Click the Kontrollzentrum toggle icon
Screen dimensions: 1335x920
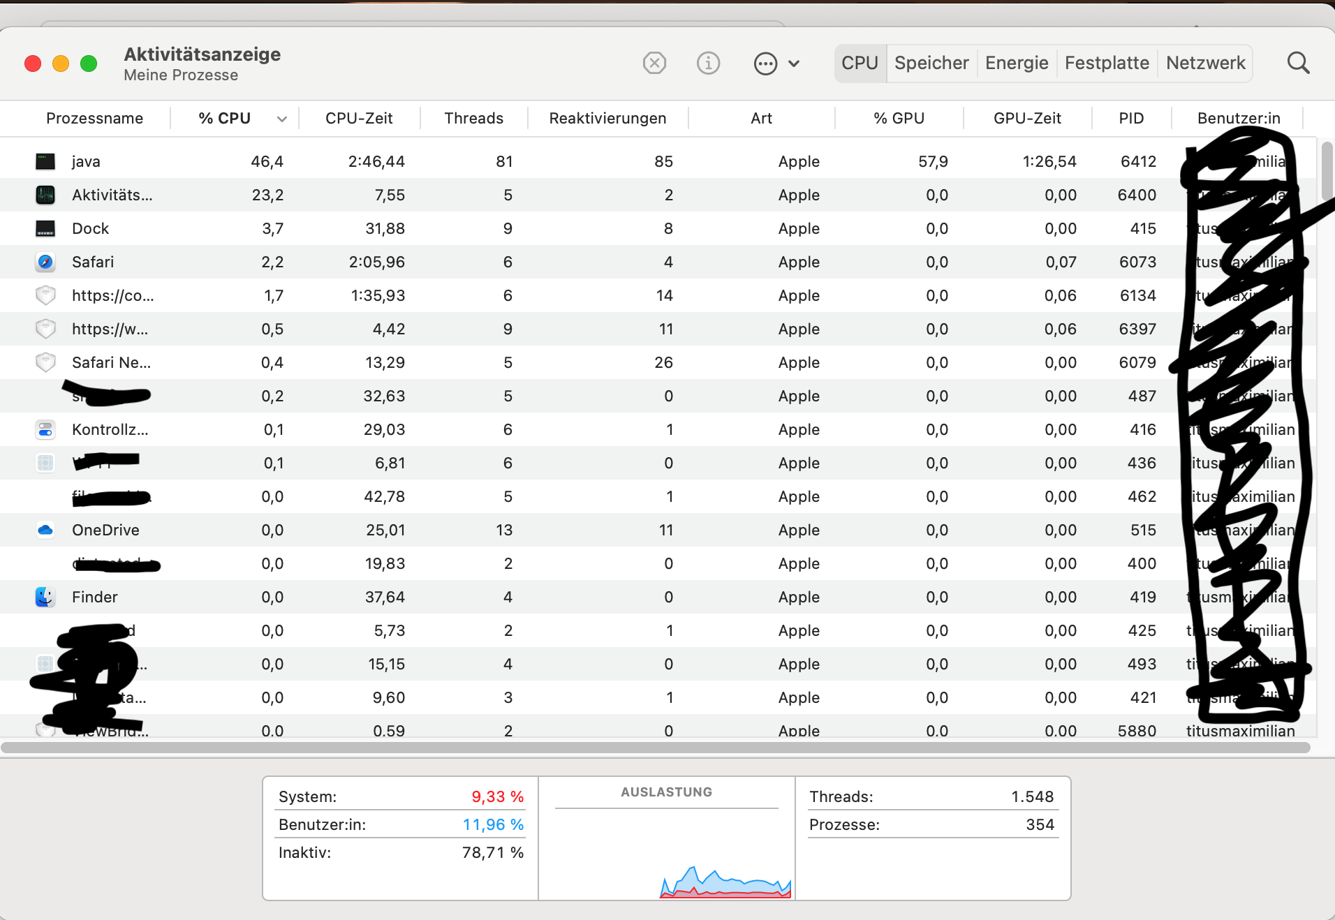[45, 430]
